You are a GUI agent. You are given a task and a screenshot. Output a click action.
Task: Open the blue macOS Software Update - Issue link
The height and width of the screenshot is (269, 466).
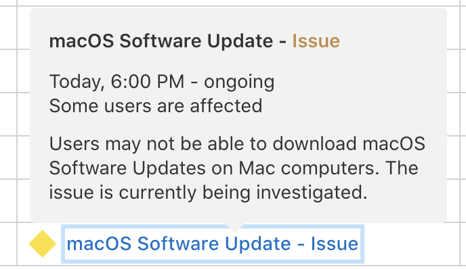click(213, 244)
